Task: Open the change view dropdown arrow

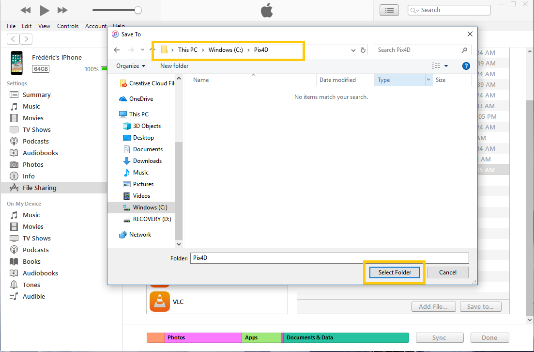Action: (x=446, y=66)
